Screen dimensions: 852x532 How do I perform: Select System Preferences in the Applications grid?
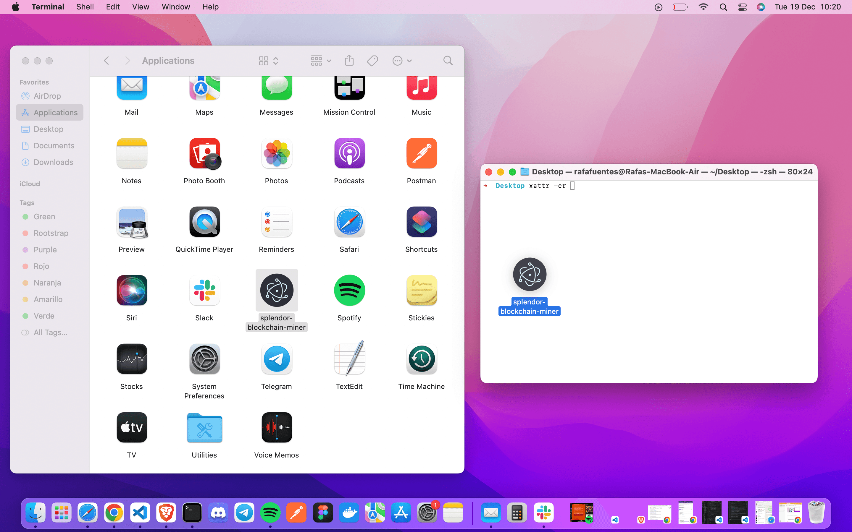click(204, 359)
